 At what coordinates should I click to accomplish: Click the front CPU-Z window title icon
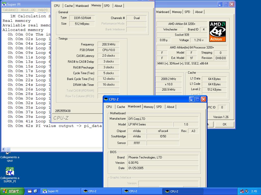pyautogui.click(x=106, y=99)
